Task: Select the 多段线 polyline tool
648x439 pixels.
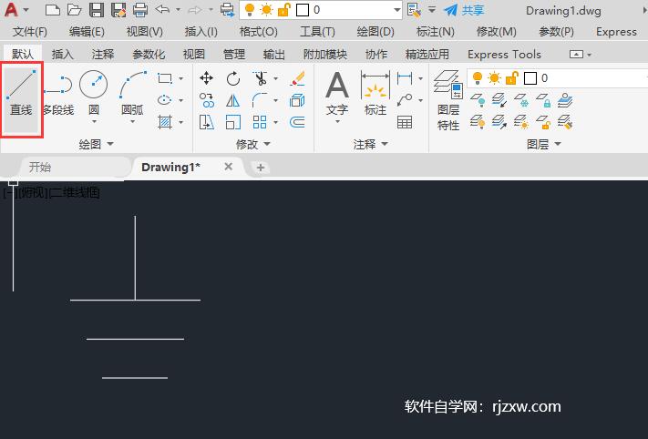Action: click(x=58, y=94)
